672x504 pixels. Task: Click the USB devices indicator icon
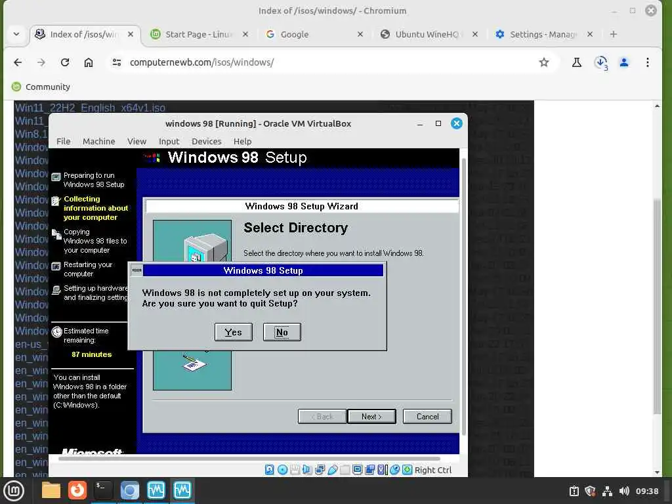click(333, 470)
